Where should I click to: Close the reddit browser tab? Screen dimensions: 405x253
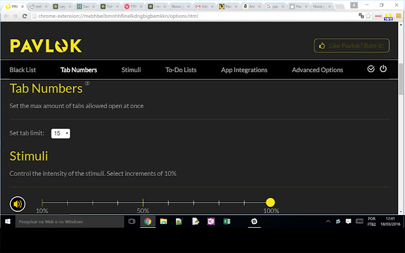point(46,6)
